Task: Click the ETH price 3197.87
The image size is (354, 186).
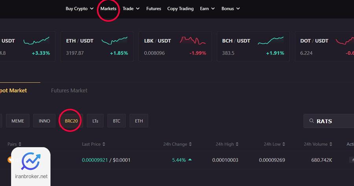Action: click(x=75, y=53)
